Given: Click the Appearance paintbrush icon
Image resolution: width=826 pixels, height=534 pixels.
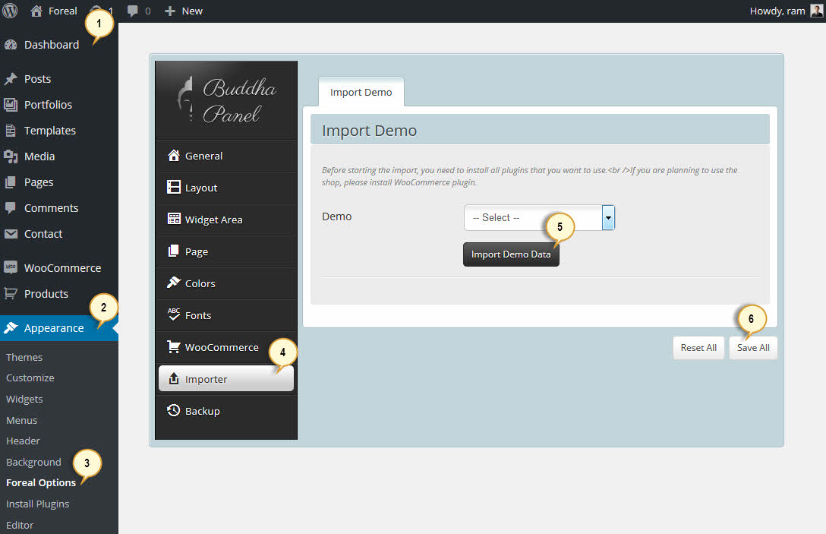Looking at the screenshot, I should pyautogui.click(x=11, y=328).
